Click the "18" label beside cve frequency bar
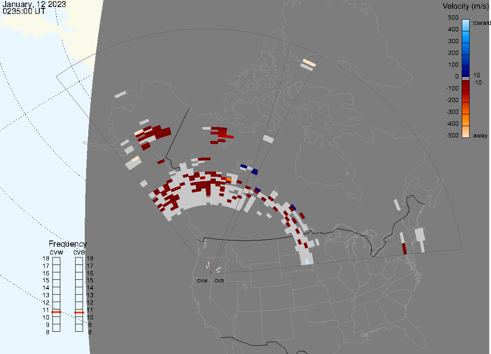Image resolution: width=491 pixels, height=354 pixels. [x=90, y=258]
